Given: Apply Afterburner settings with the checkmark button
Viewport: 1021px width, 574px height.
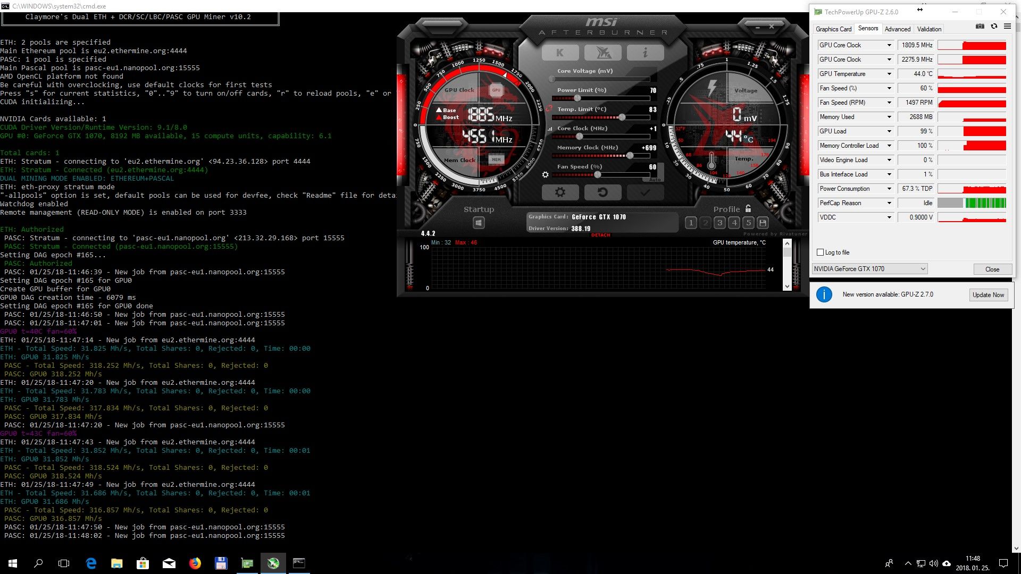Looking at the screenshot, I should pos(645,192).
